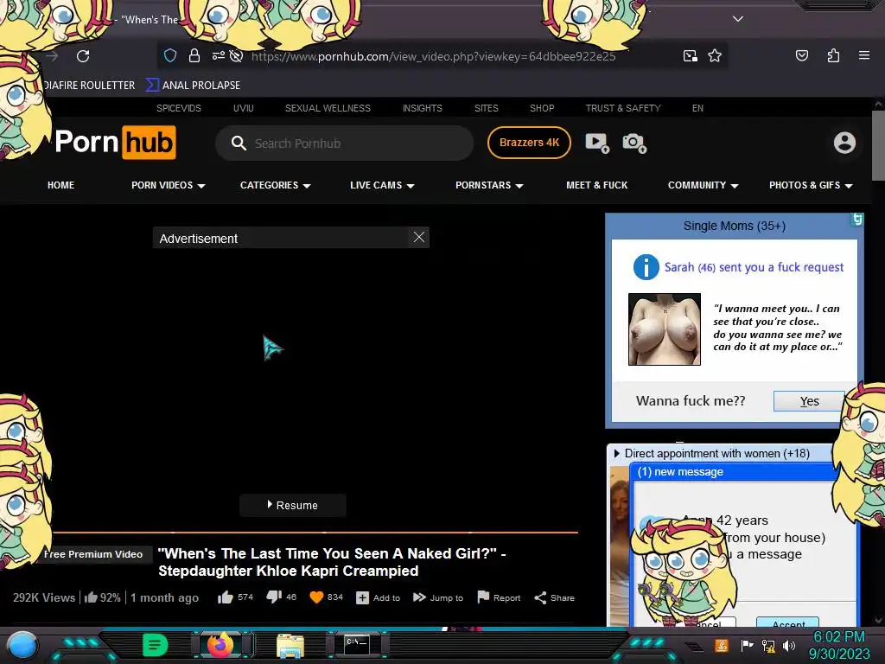This screenshot has height=664, width=885.
Task: Click the ad provider icon at ad corner
Action: tap(856, 219)
